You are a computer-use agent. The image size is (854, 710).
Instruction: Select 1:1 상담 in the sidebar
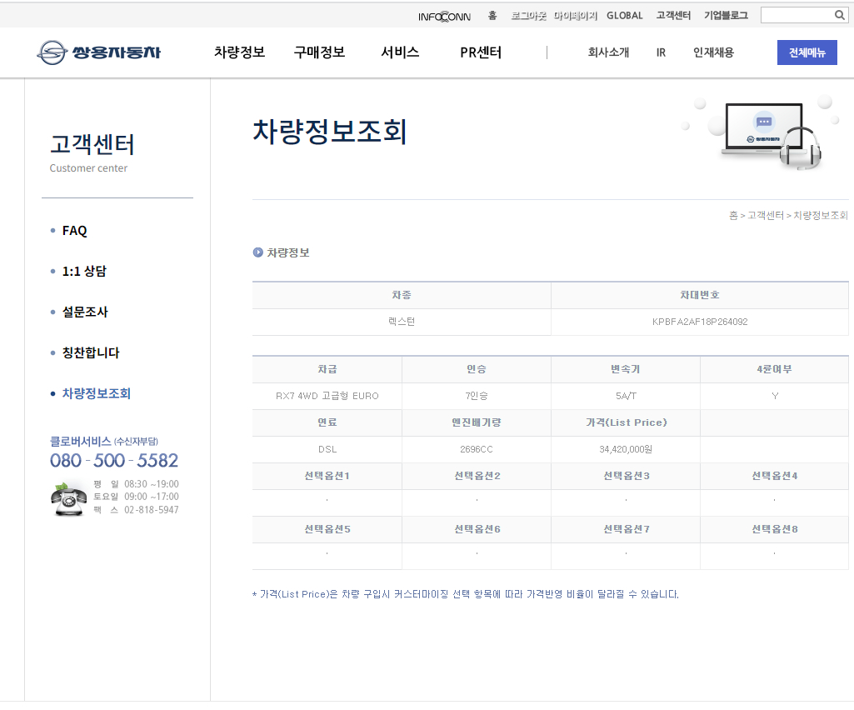point(84,272)
